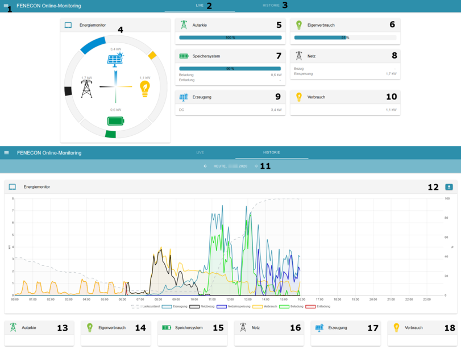Go to the previous day with the left arrow

pos(205,166)
